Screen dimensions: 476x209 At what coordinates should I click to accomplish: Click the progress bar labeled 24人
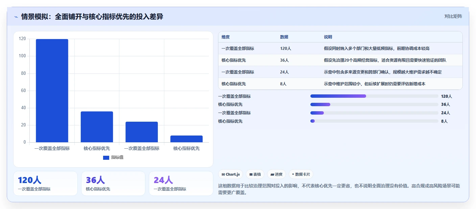pyautogui.click(x=374, y=113)
